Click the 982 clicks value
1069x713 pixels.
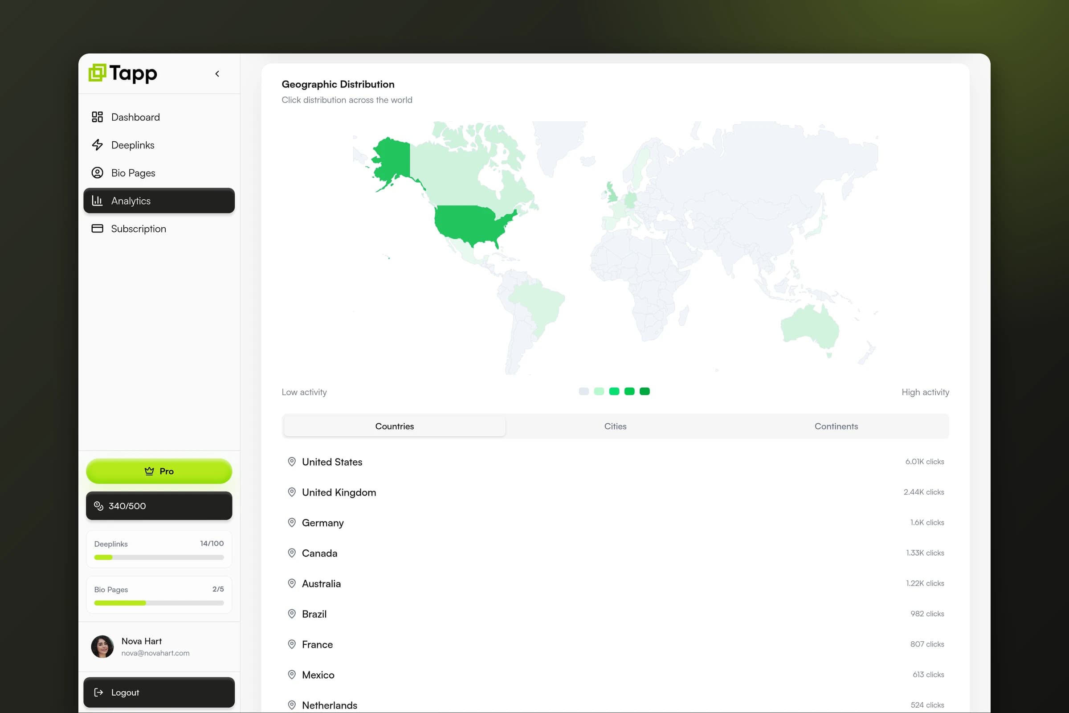pyautogui.click(x=927, y=614)
